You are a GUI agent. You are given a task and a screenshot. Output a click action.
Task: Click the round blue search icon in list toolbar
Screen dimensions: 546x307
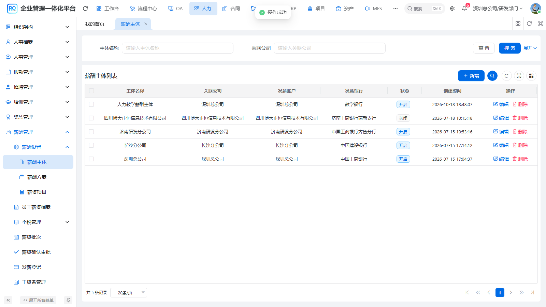[492, 76]
